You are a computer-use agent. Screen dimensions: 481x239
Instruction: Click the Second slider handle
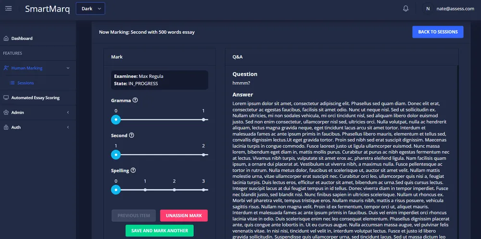pos(115,155)
